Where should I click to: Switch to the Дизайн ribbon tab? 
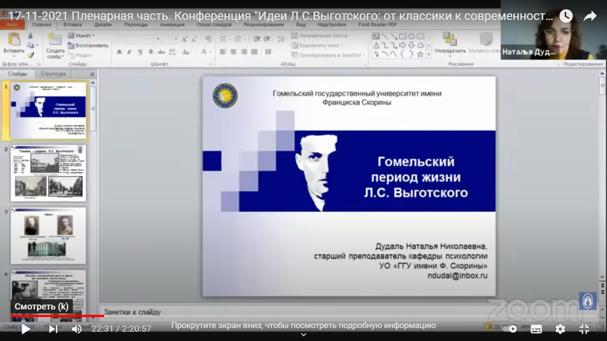point(103,25)
